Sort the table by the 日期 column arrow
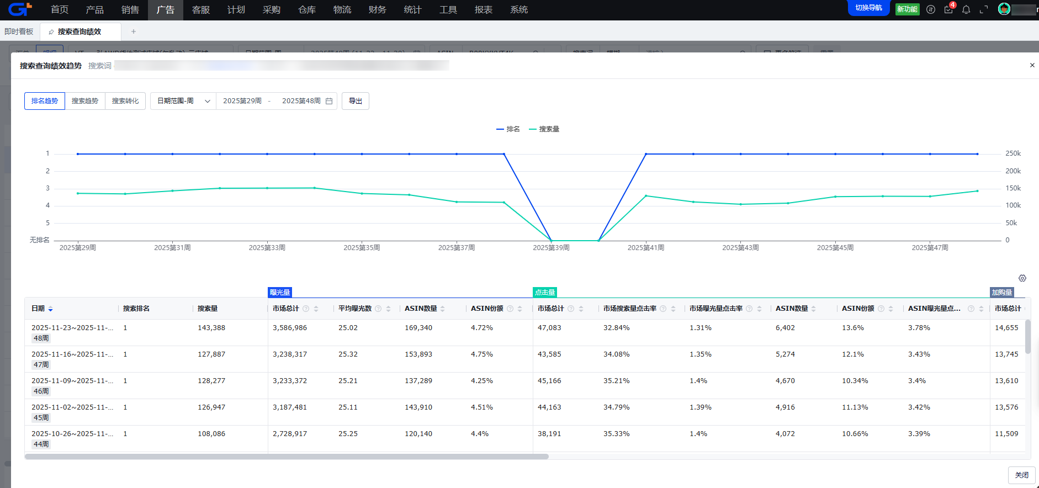This screenshot has height=488, width=1039. 51,309
